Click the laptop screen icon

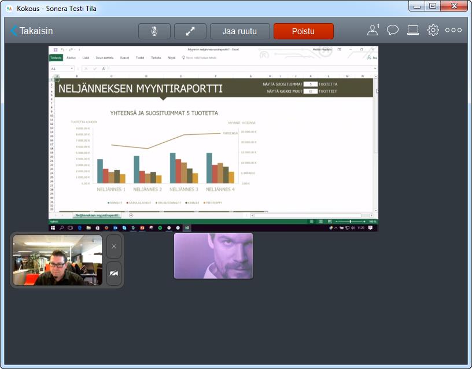[413, 30]
